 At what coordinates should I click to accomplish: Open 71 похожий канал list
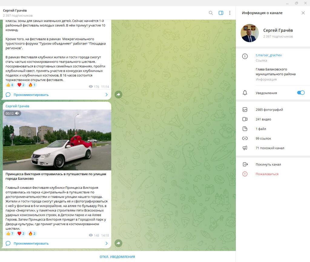click(x=270, y=148)
